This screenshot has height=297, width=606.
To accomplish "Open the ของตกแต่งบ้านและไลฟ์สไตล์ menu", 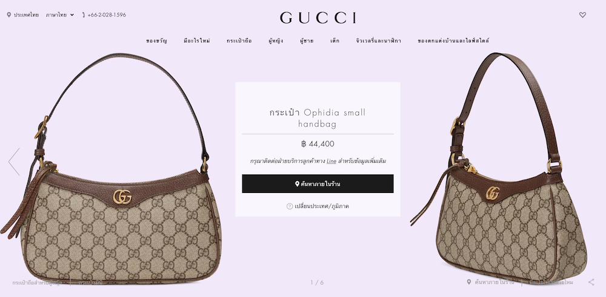I will coord(453,41).
